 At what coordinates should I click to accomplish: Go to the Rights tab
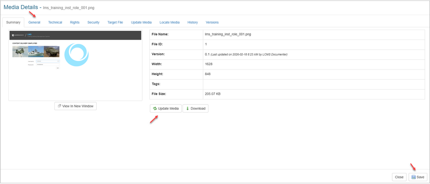[74, 23]
